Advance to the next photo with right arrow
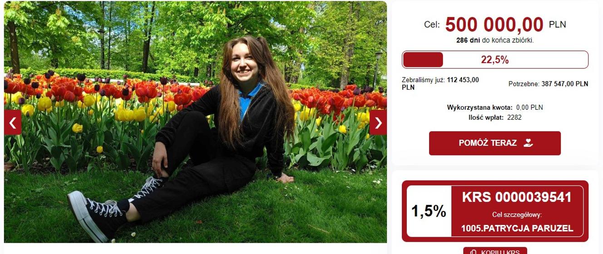Viewport: 603px width, 254px height. 378,122
